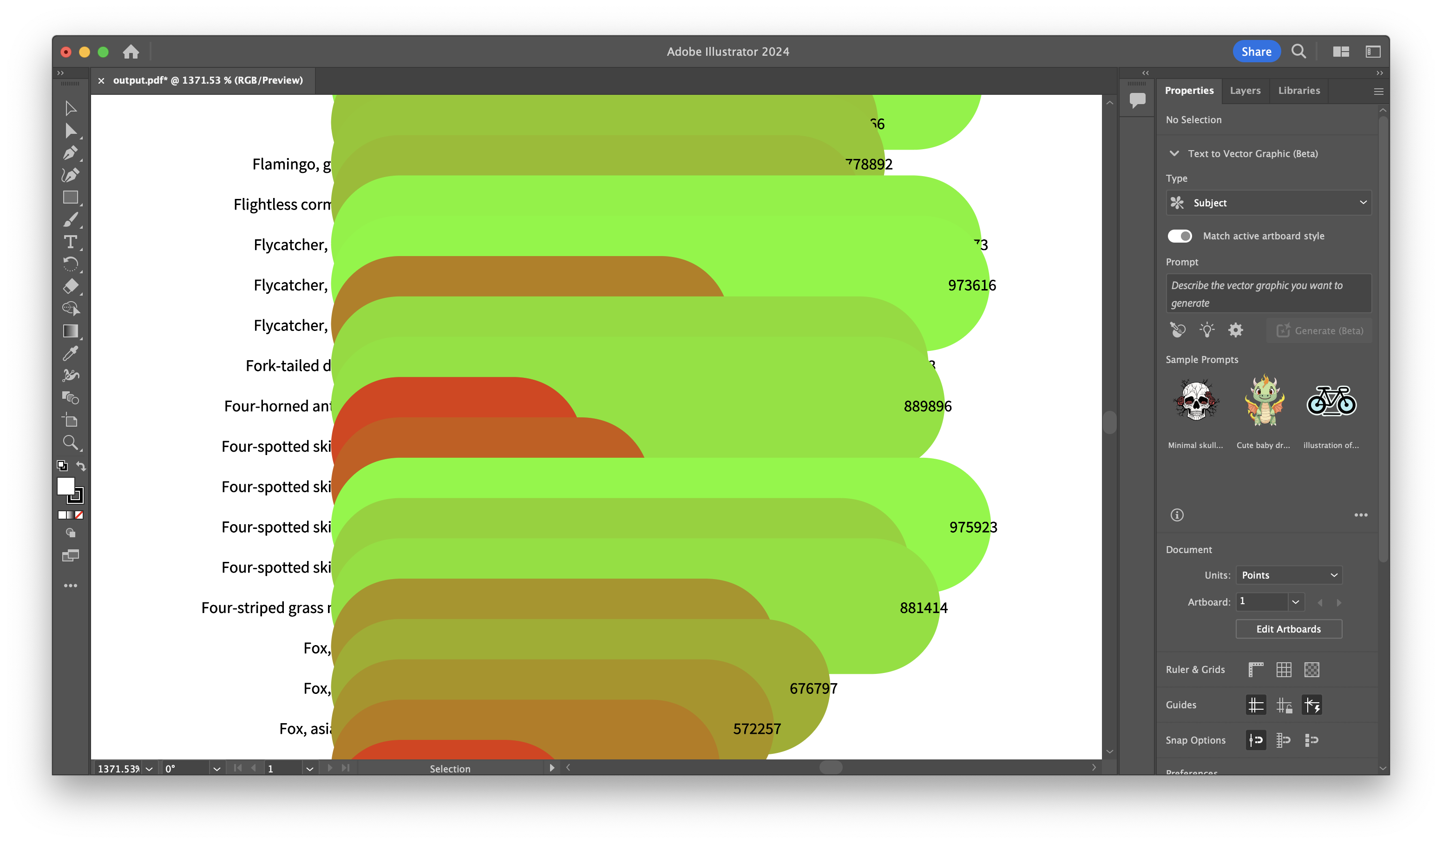
Task: Collapse Text to Vector Graphic section
Action: pos(1174,153)
